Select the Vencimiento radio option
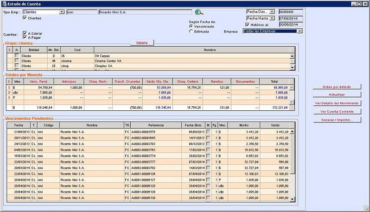The height and width of the screenshot is (212, 370). (x=191, y=27)
